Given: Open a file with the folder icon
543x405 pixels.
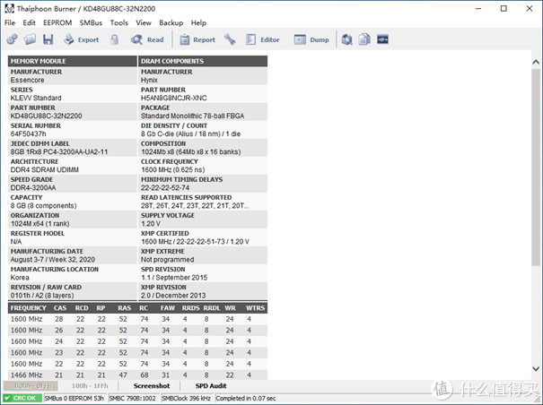Looking at the screenshot, I should click(30, 39).
